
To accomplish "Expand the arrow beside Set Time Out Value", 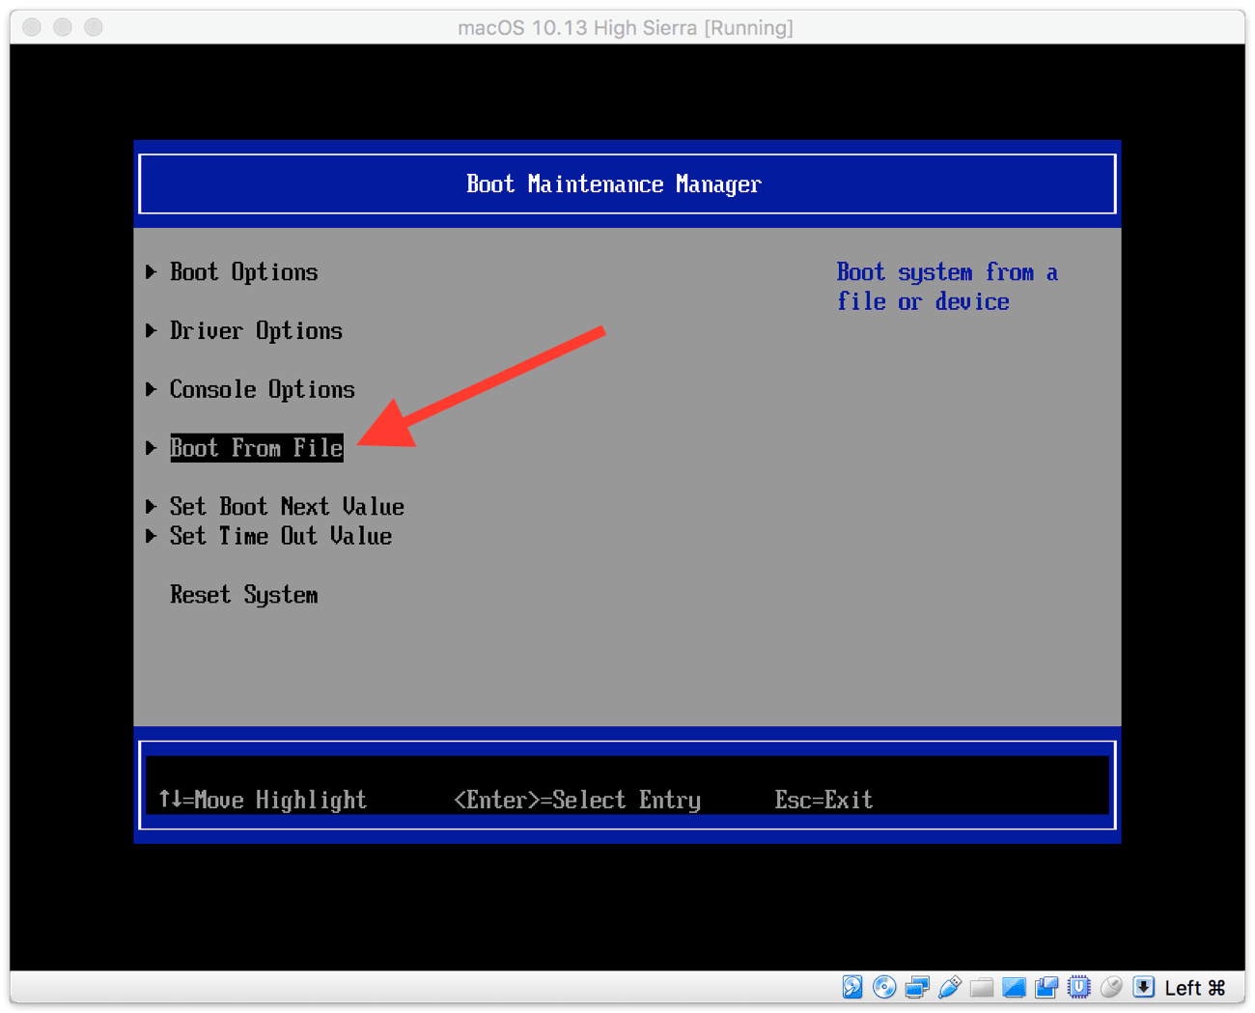I will coord(151,536).
